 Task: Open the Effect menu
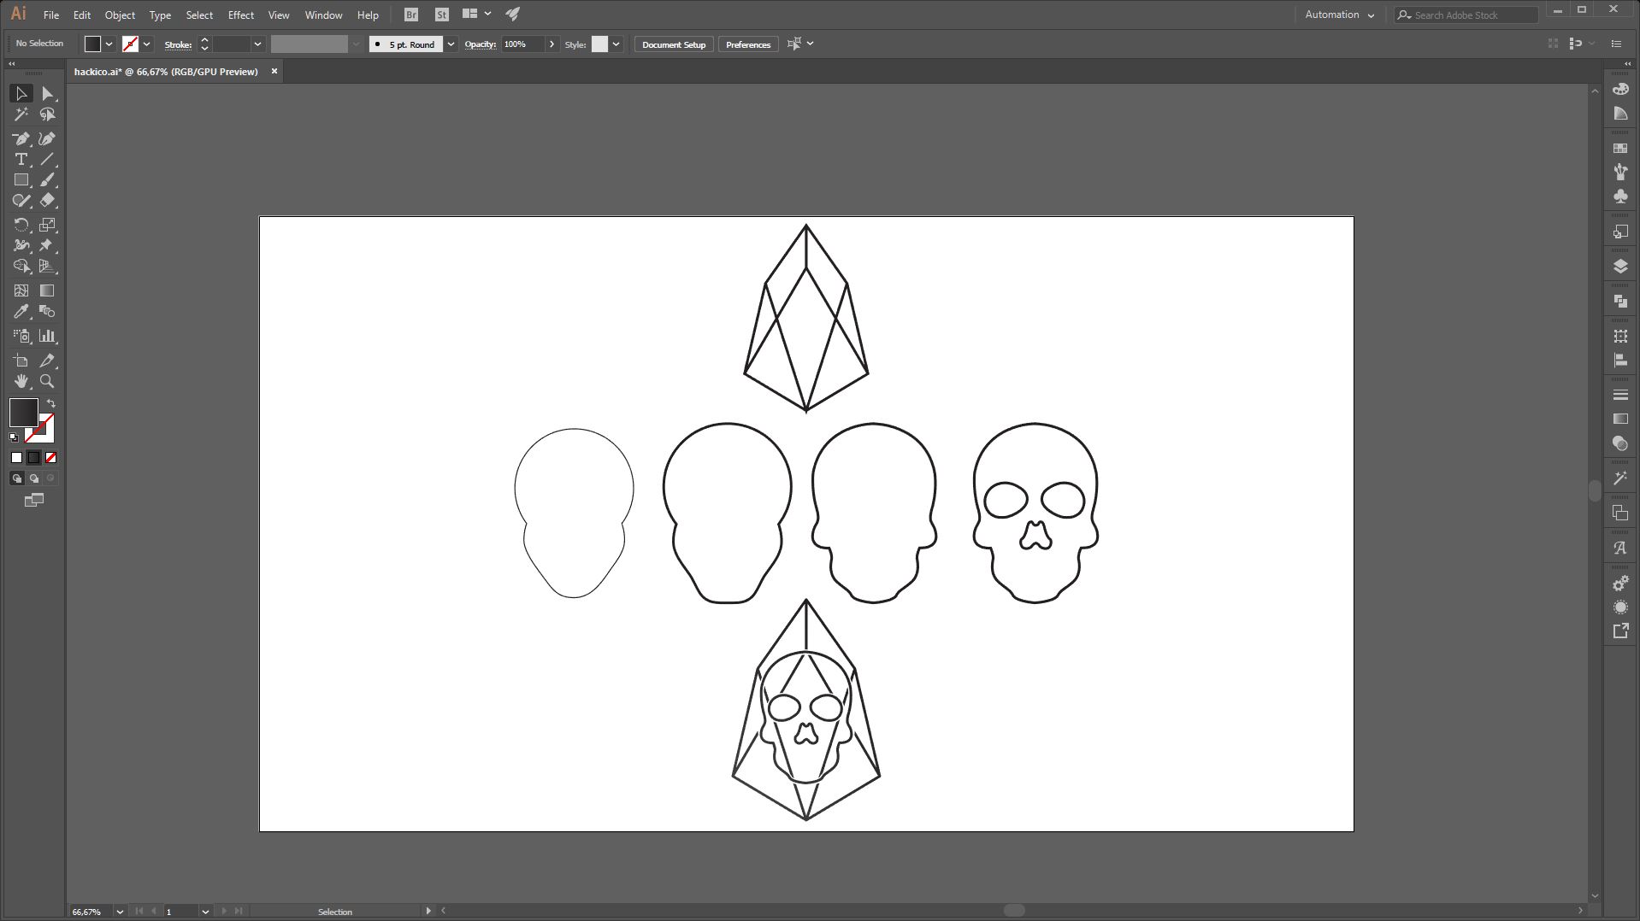pyautogui.click(x=240, y=15)
